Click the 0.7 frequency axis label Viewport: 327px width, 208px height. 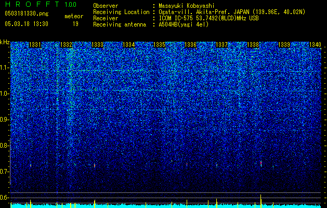[x=4, y=172]
